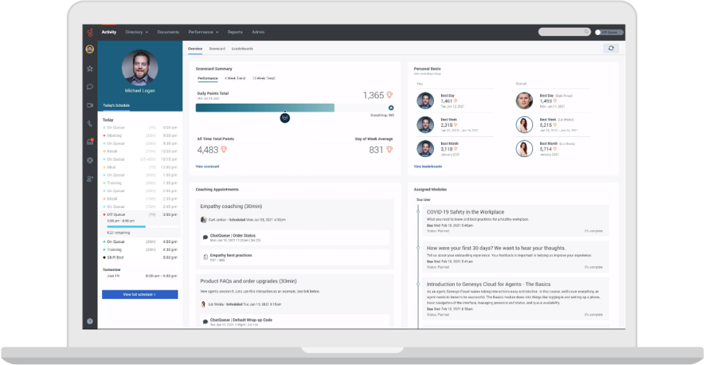Open the chat bubble icon in sidebar
The width and height of the screenshot is (704, 365).
[x=90, y=87]
